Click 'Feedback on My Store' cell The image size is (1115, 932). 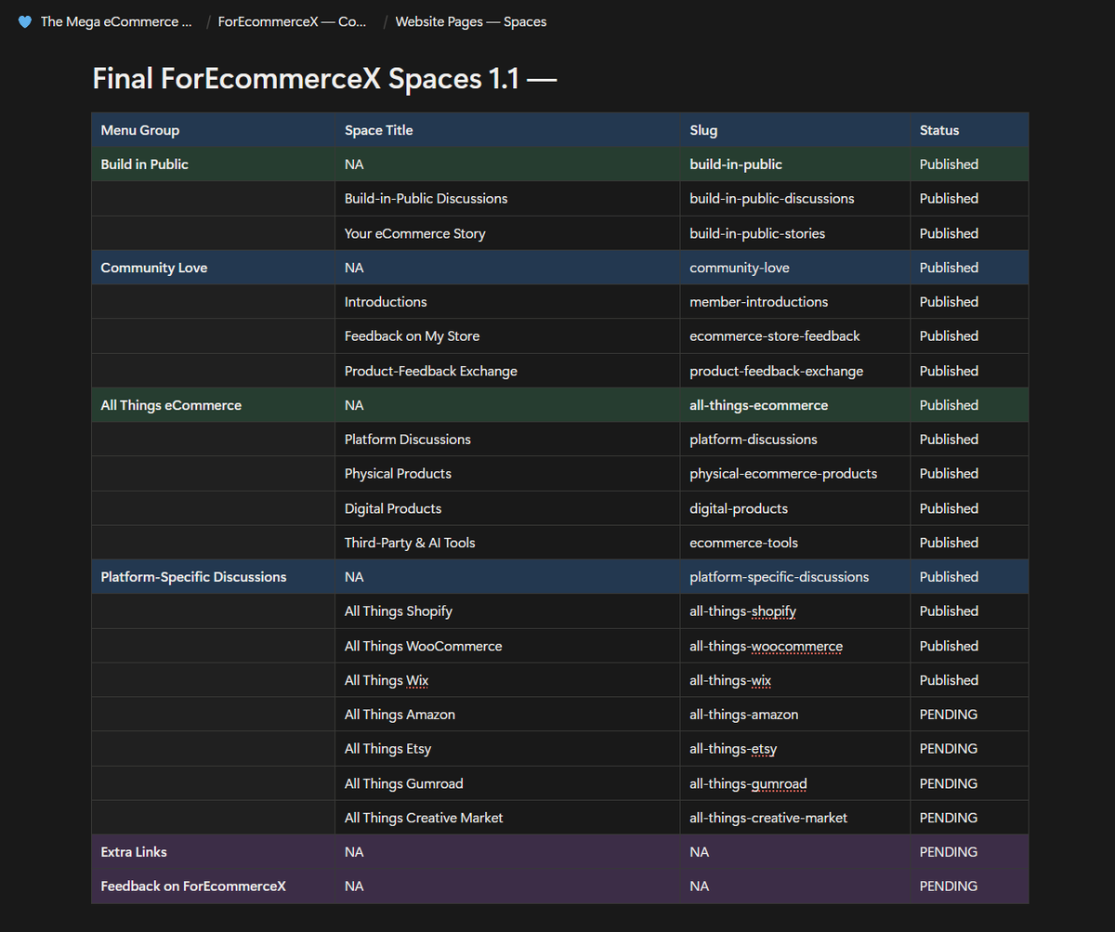tap(507, 336)
